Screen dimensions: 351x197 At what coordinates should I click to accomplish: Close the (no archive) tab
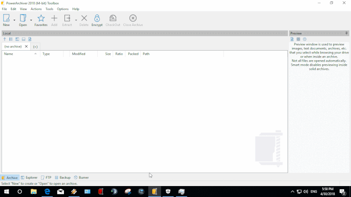[x=26, y=47]
